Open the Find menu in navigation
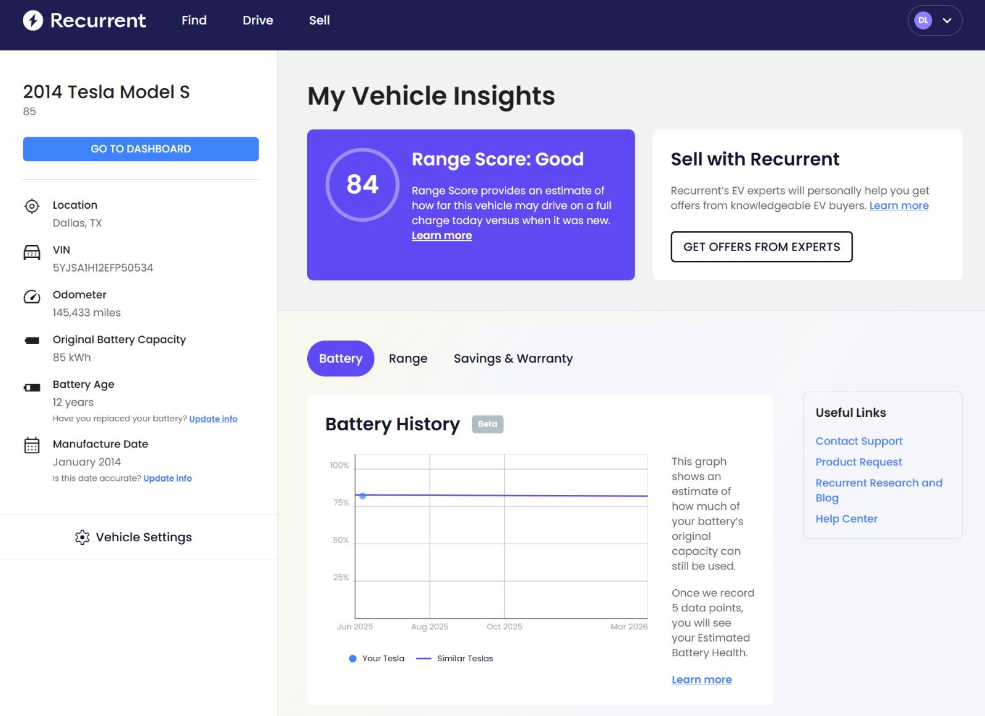Image resolution: width=985 pixels, height=716 pixels. point(194,20)
